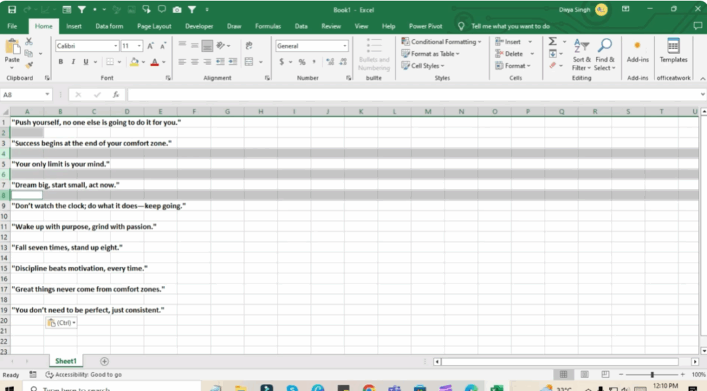Image resolution: width=707 pixels, height=391 pixels.
Task: Click the Cut scissors icon
Action: [x=29, y=42]
